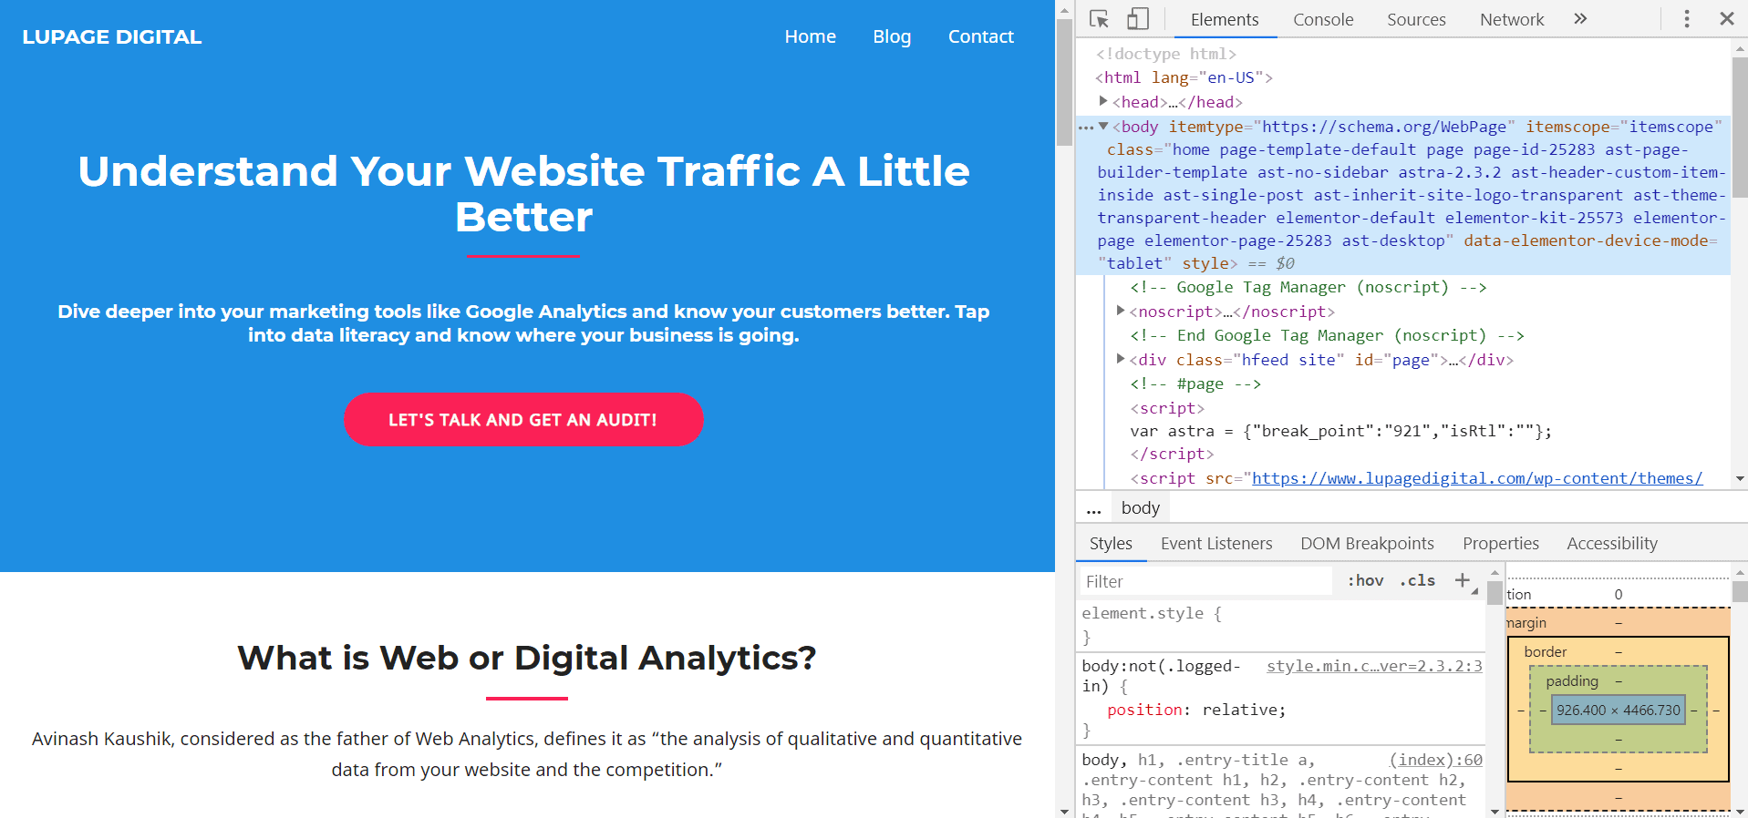Show more DevTools tabs chevron
Viewport: 1748px width, 818px height.
(x=1580, y=19)
